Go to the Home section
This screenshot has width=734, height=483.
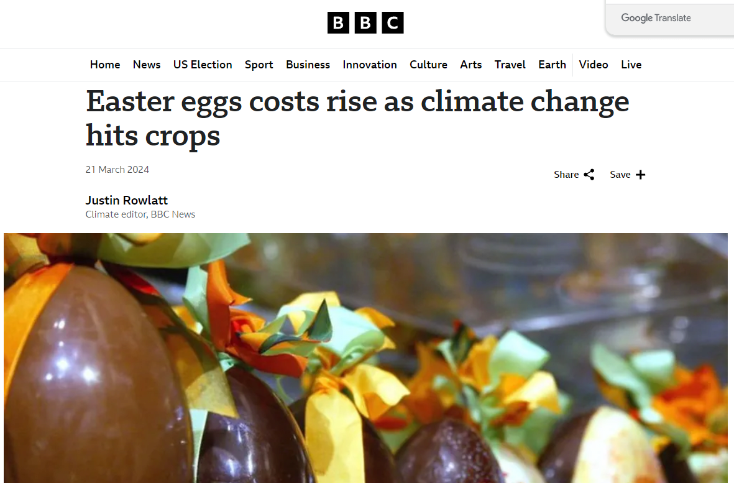click(x=105, y=65)
